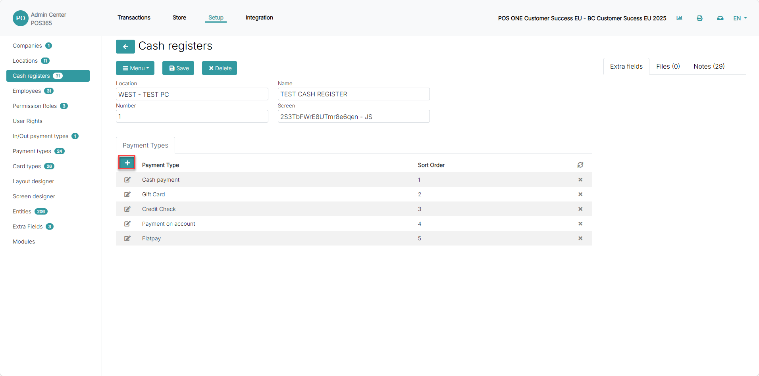Viewport: 759px width, 376px height.
Task: Open the statistics chart icon in header
Action: point(679,18)
